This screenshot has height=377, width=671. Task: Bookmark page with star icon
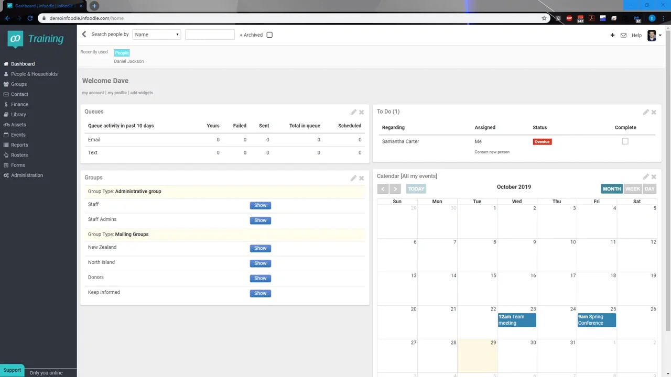click(x=544, y=18)
